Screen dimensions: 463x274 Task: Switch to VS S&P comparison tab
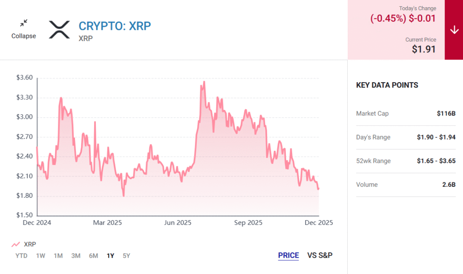[x=320, y=255]
